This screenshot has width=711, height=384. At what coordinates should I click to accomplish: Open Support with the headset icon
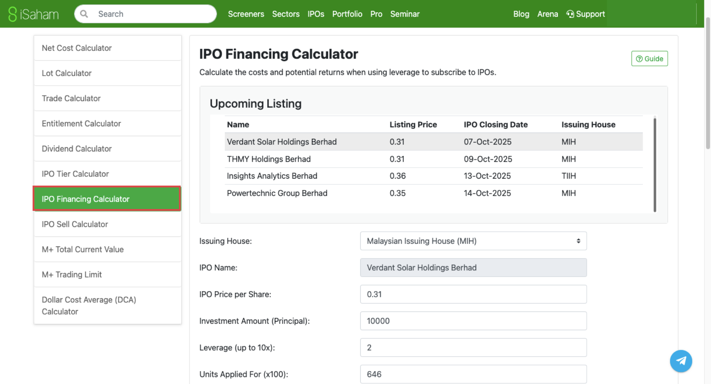[x=585, y=14]
